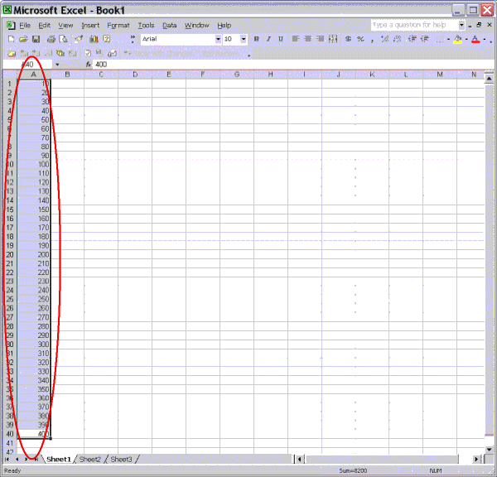Open the Format menu

[x=118, y=26]
